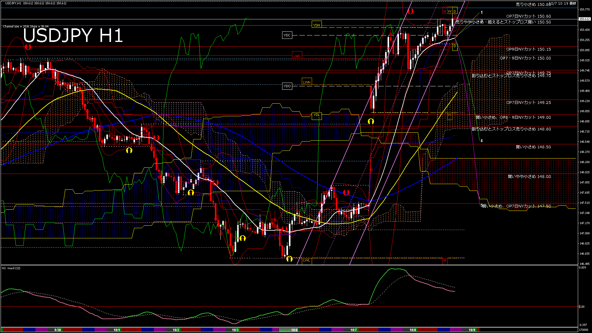Click yellow up-arrow marker beside LWL label
Image resolution: width=592 pixels, height=333 pixels.
289,259
